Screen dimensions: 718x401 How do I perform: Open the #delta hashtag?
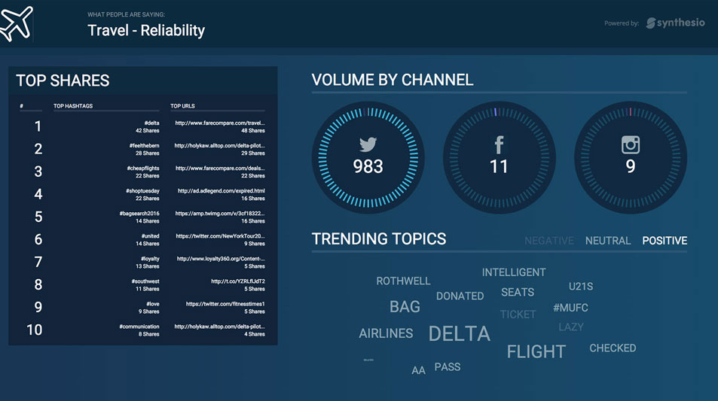[151, 123]
